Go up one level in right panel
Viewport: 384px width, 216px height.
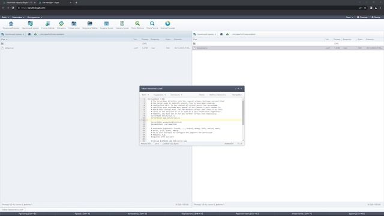tap(227, 34)
